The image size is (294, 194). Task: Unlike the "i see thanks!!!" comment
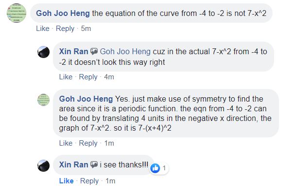coord(66,181)
